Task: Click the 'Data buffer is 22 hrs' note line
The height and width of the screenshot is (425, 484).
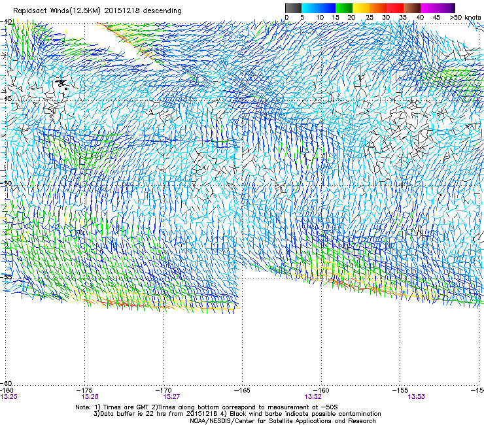Action: [237, 414]
